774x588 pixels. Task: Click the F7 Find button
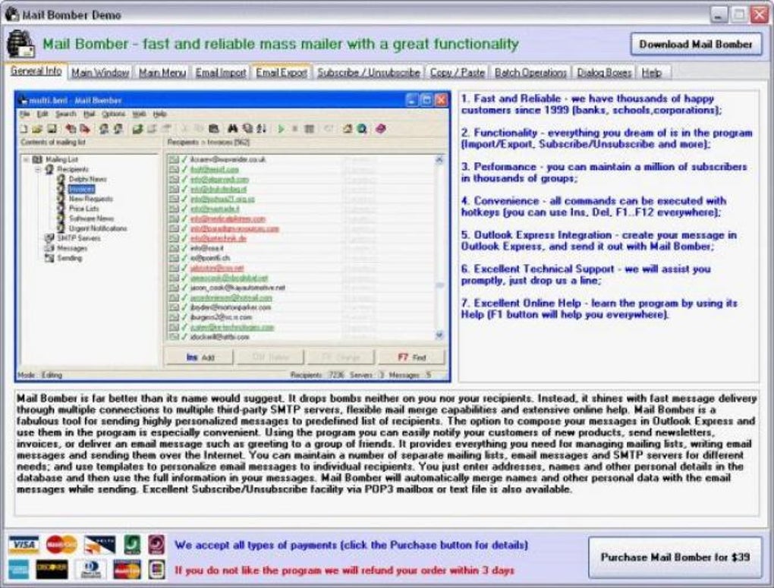[412, 357]
